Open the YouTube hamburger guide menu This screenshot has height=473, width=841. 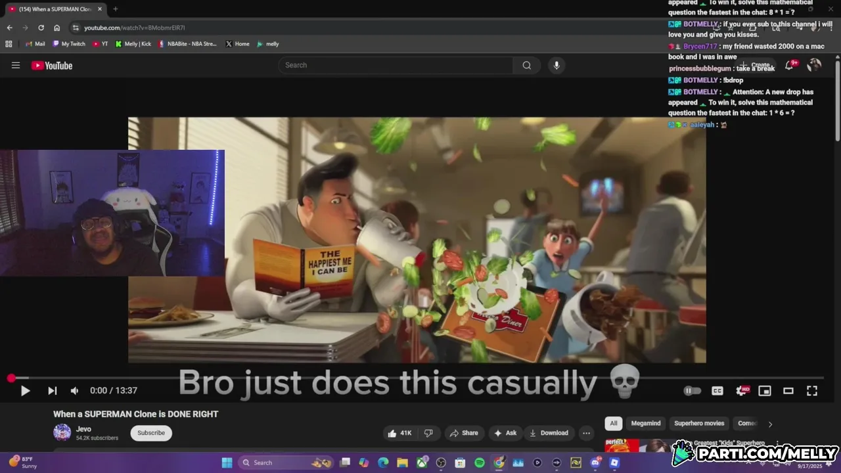click(16, 65)
